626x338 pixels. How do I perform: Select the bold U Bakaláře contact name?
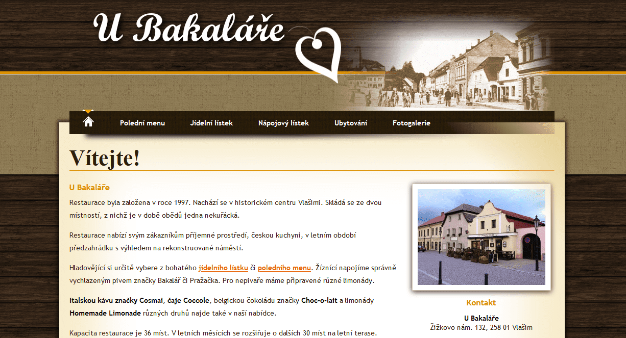[481, 318]
